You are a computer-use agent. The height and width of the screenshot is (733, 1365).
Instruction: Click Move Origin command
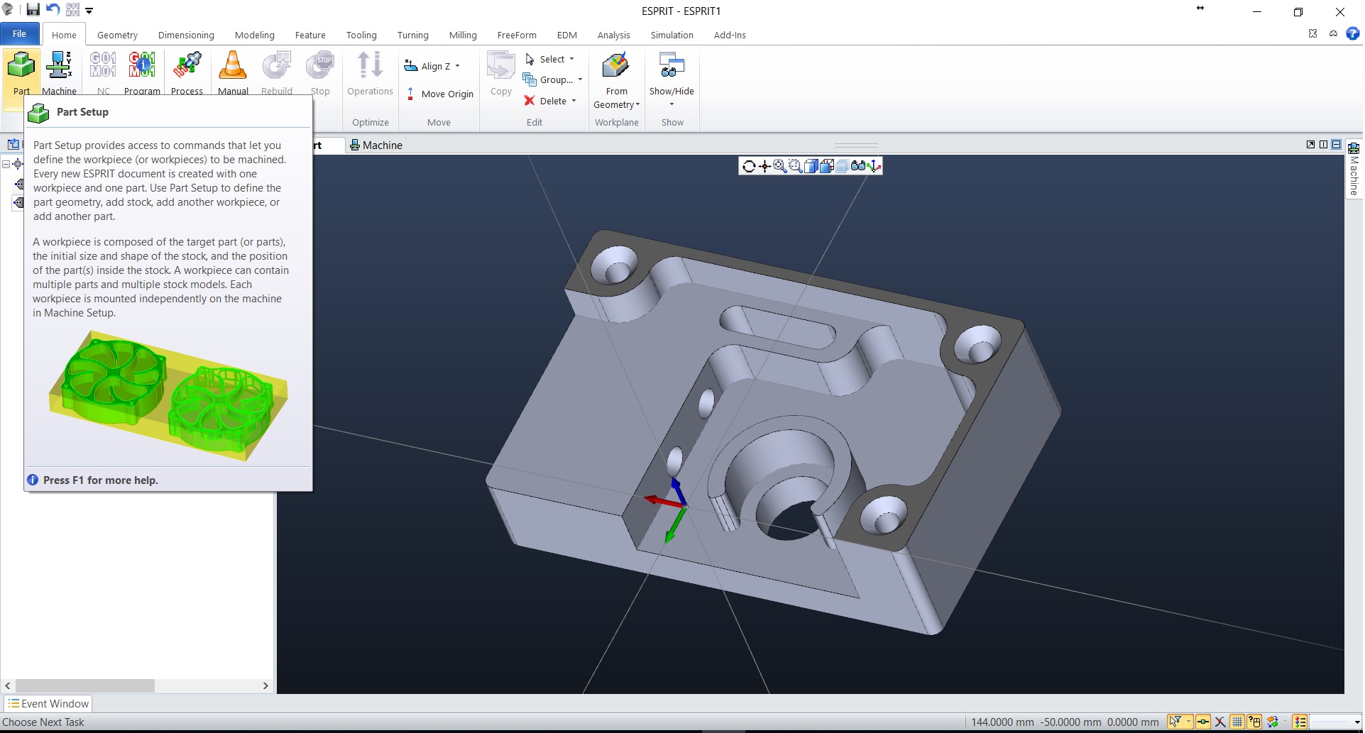pyautogui.click(x=440, y=94)
